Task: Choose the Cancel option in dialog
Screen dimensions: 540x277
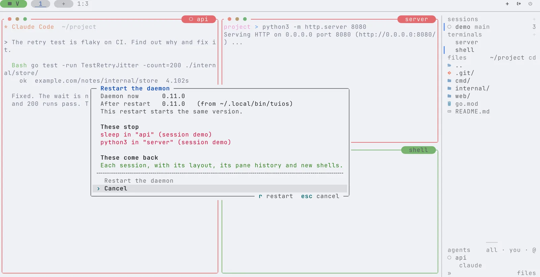Action: click(220, 188)
